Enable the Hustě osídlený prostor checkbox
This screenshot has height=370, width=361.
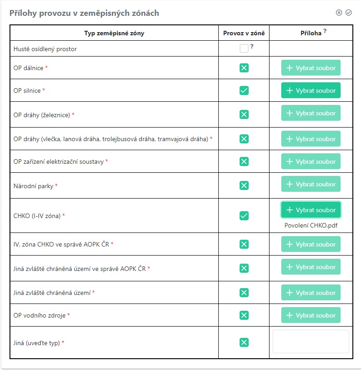(x=244, y=48)
